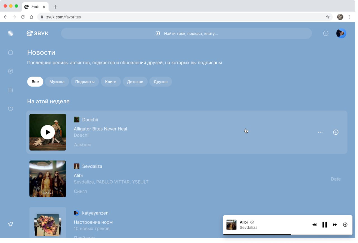
Task: Open the Alligator Bites Never Heal title
Action: tap(100, 129)
